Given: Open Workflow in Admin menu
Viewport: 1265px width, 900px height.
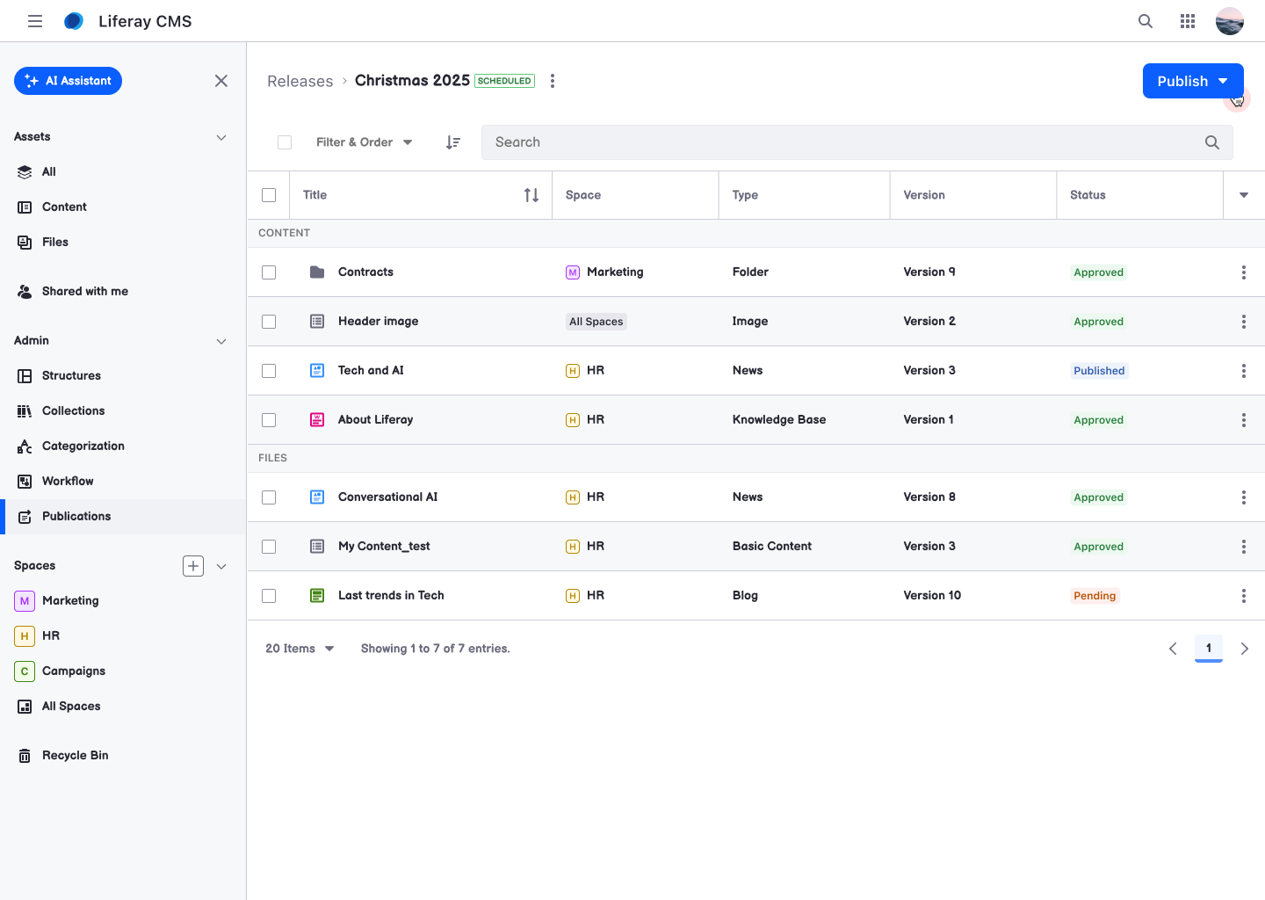Looking at the screenshot, I should [x=68, y=481].
